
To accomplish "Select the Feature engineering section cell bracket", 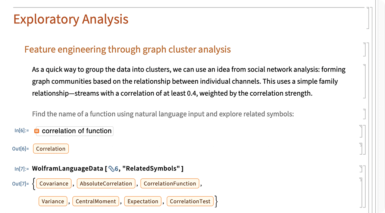I will [364, 49].
